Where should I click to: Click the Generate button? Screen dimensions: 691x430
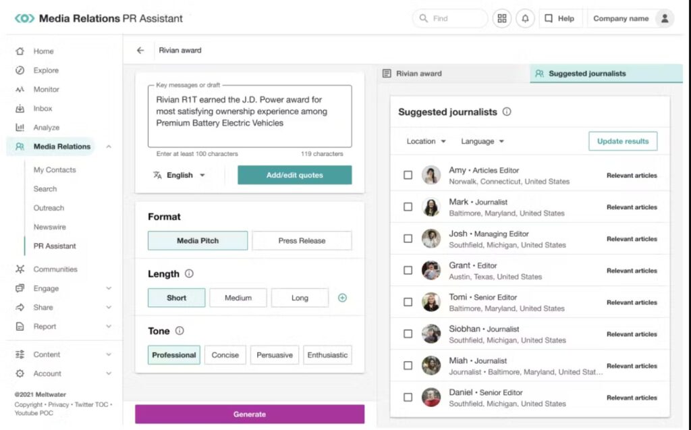tap(250, 414)
